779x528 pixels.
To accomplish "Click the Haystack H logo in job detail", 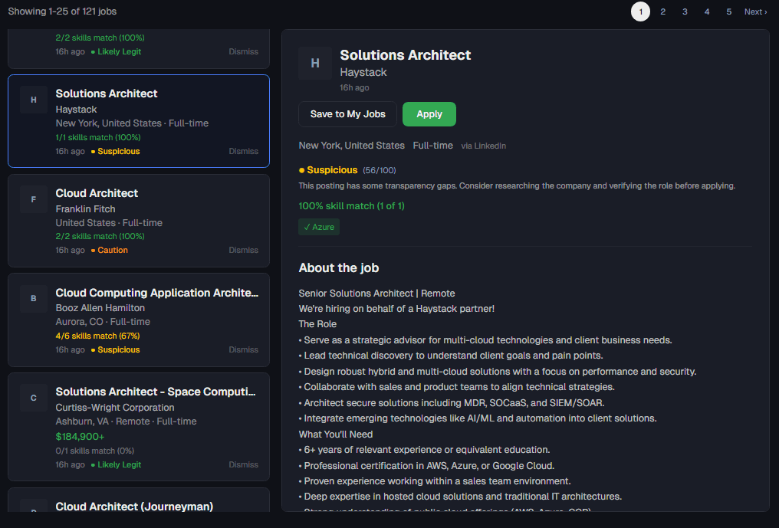I will click(315, 63).
